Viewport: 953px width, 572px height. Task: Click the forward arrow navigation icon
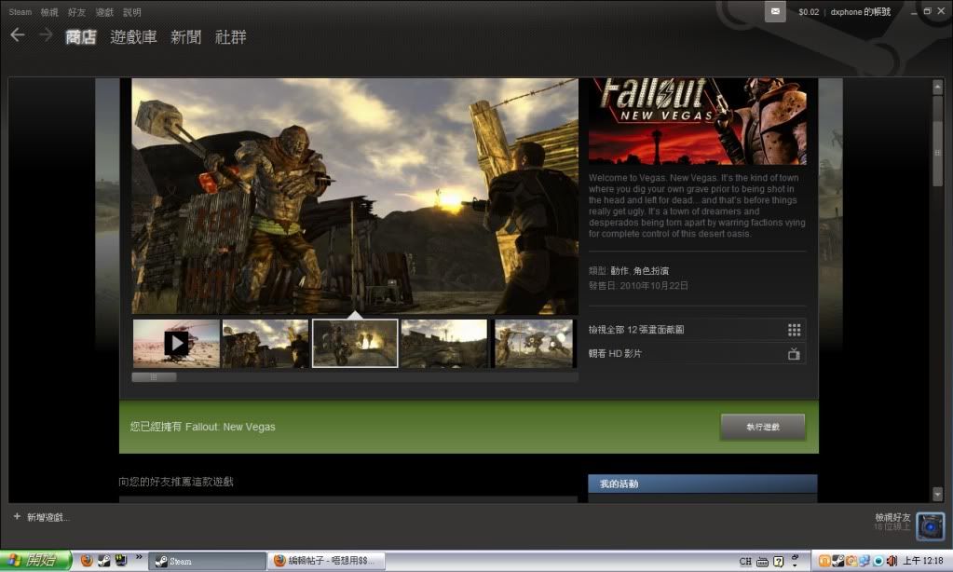pos(45,35)
